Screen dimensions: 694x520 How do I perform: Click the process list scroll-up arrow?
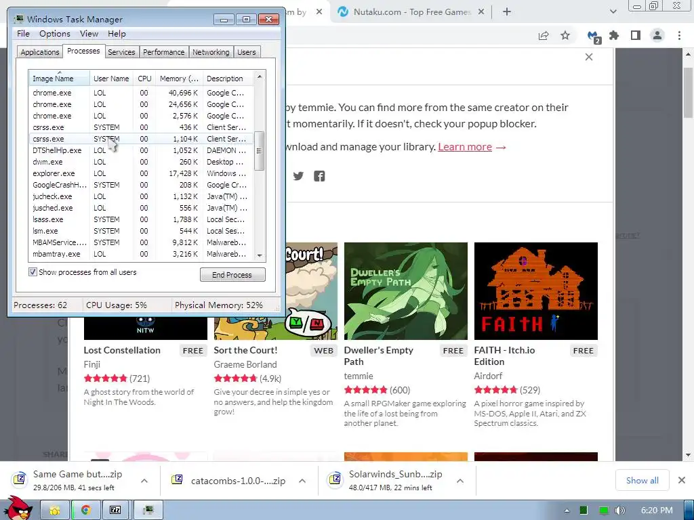click(x=260, y=77)
